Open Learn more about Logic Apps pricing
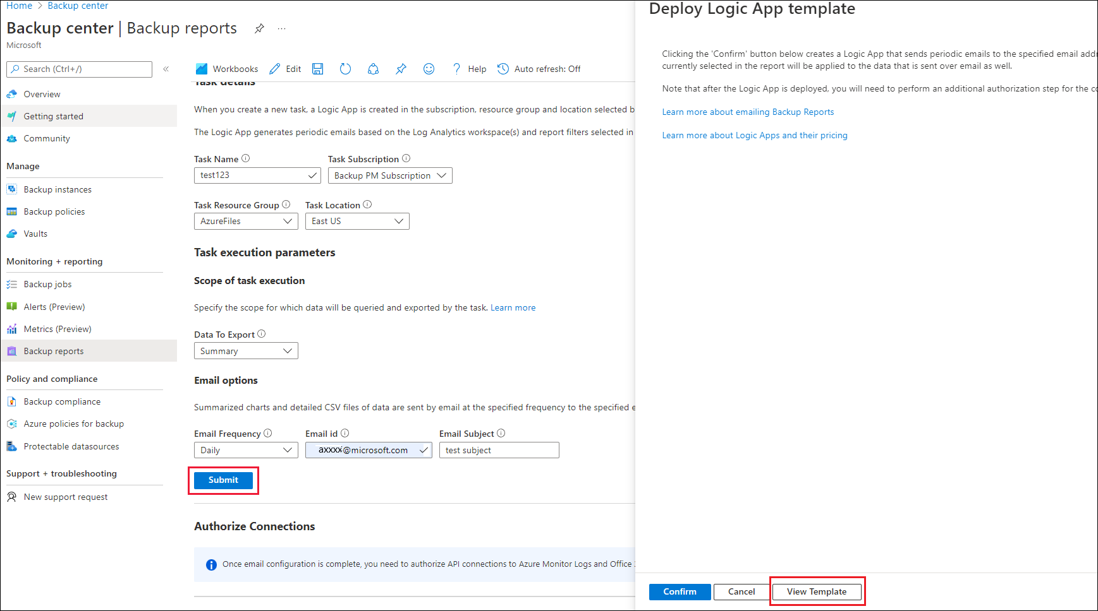This screenshot has height=611, width=1098. click(754, 134)
